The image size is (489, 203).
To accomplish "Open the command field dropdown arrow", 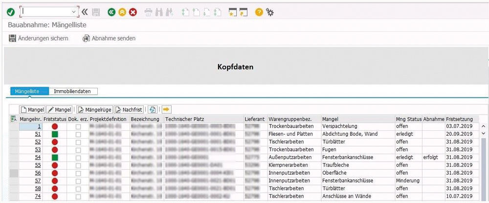I will [74, 11].
